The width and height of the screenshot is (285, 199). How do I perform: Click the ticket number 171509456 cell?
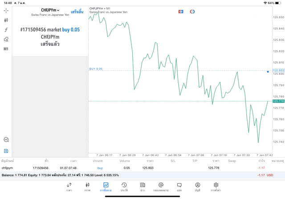41,168
